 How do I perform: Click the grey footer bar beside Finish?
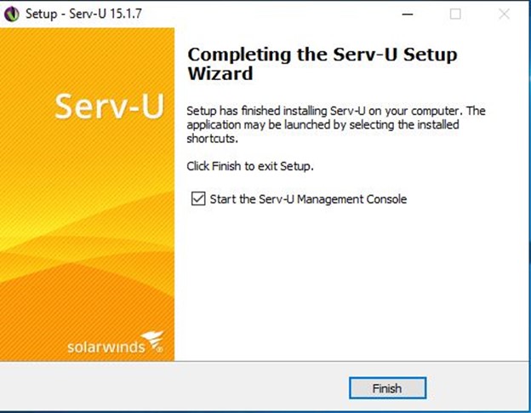tap(174, 387)
